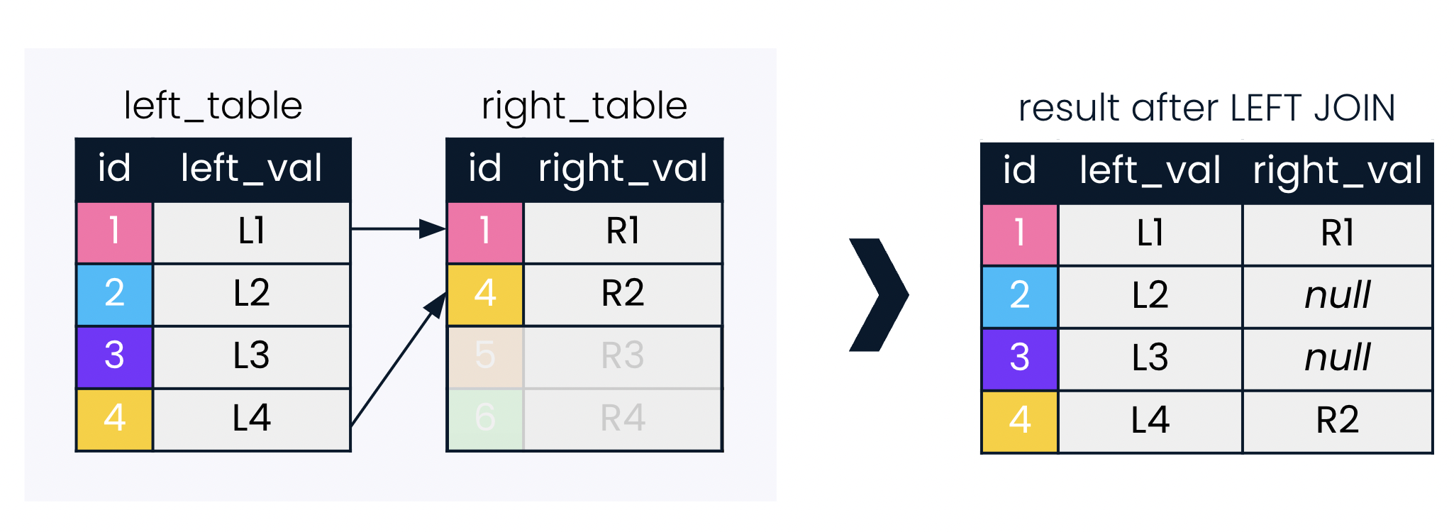Select the purple id 3 cell in result table
Image resolution: width=1454 pixels, height=532 pixels.
click(1019, 358)
